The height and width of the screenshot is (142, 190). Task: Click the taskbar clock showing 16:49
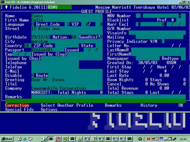click(x=183, y=139)
